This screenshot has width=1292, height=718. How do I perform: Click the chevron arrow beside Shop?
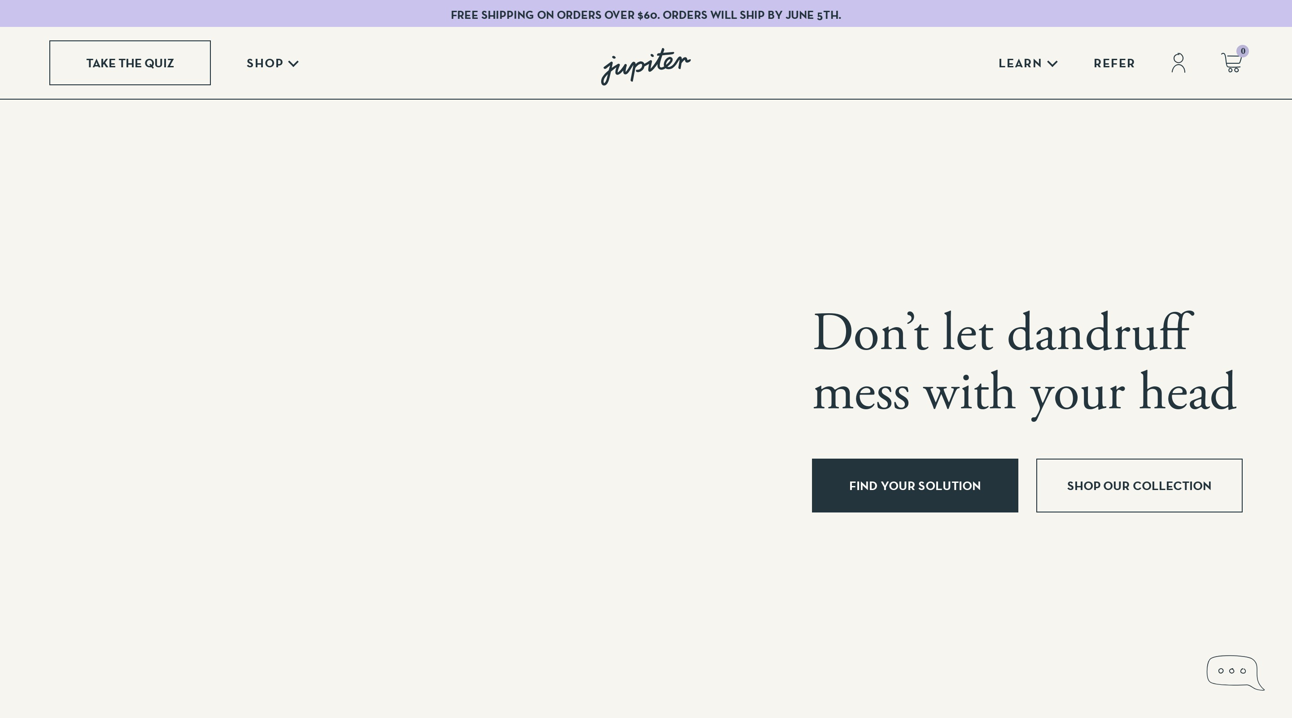pyautogui.click(x=293, y=64)
